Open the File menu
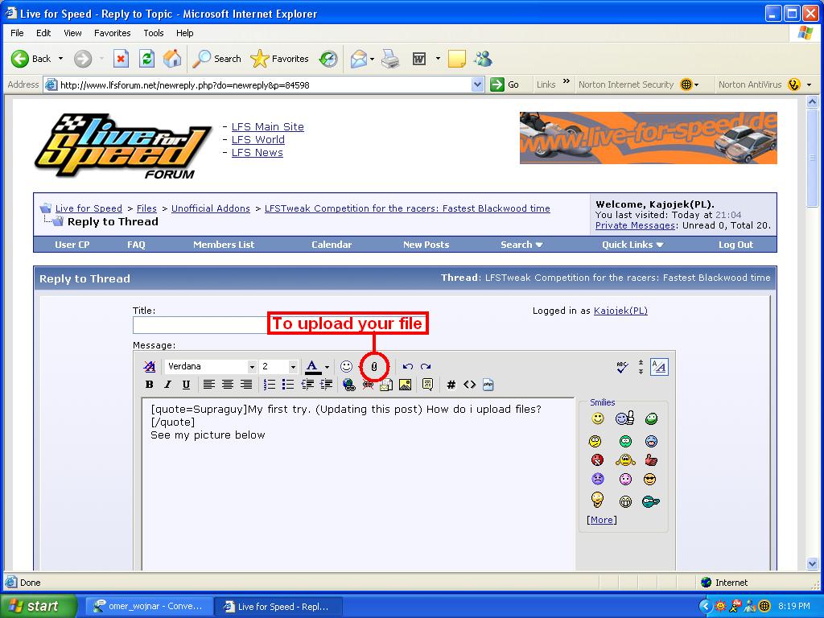 tap(17, 32)
